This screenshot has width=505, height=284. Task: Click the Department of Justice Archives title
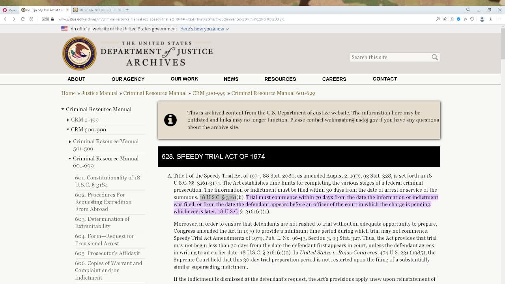point(156,53)
